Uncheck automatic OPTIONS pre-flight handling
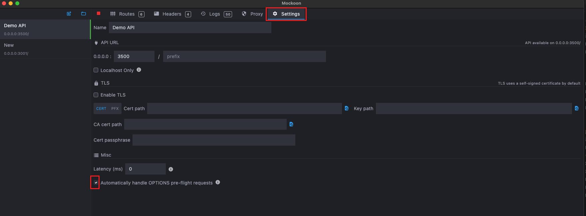Image resolution: width=586 pixels, height=216 pixels. (x=96, y=182)
